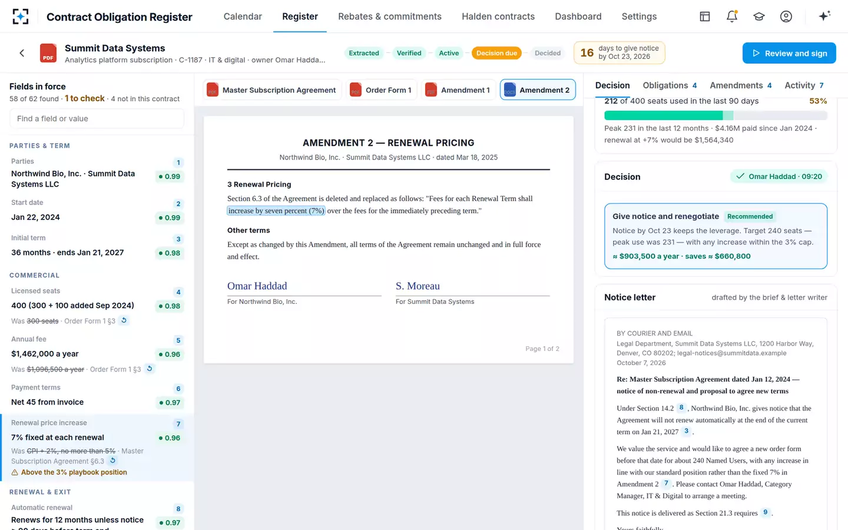This screenshot has width=848, height=530.
Task: Revert Licensed seats change history icon
Action: (124, 320)
